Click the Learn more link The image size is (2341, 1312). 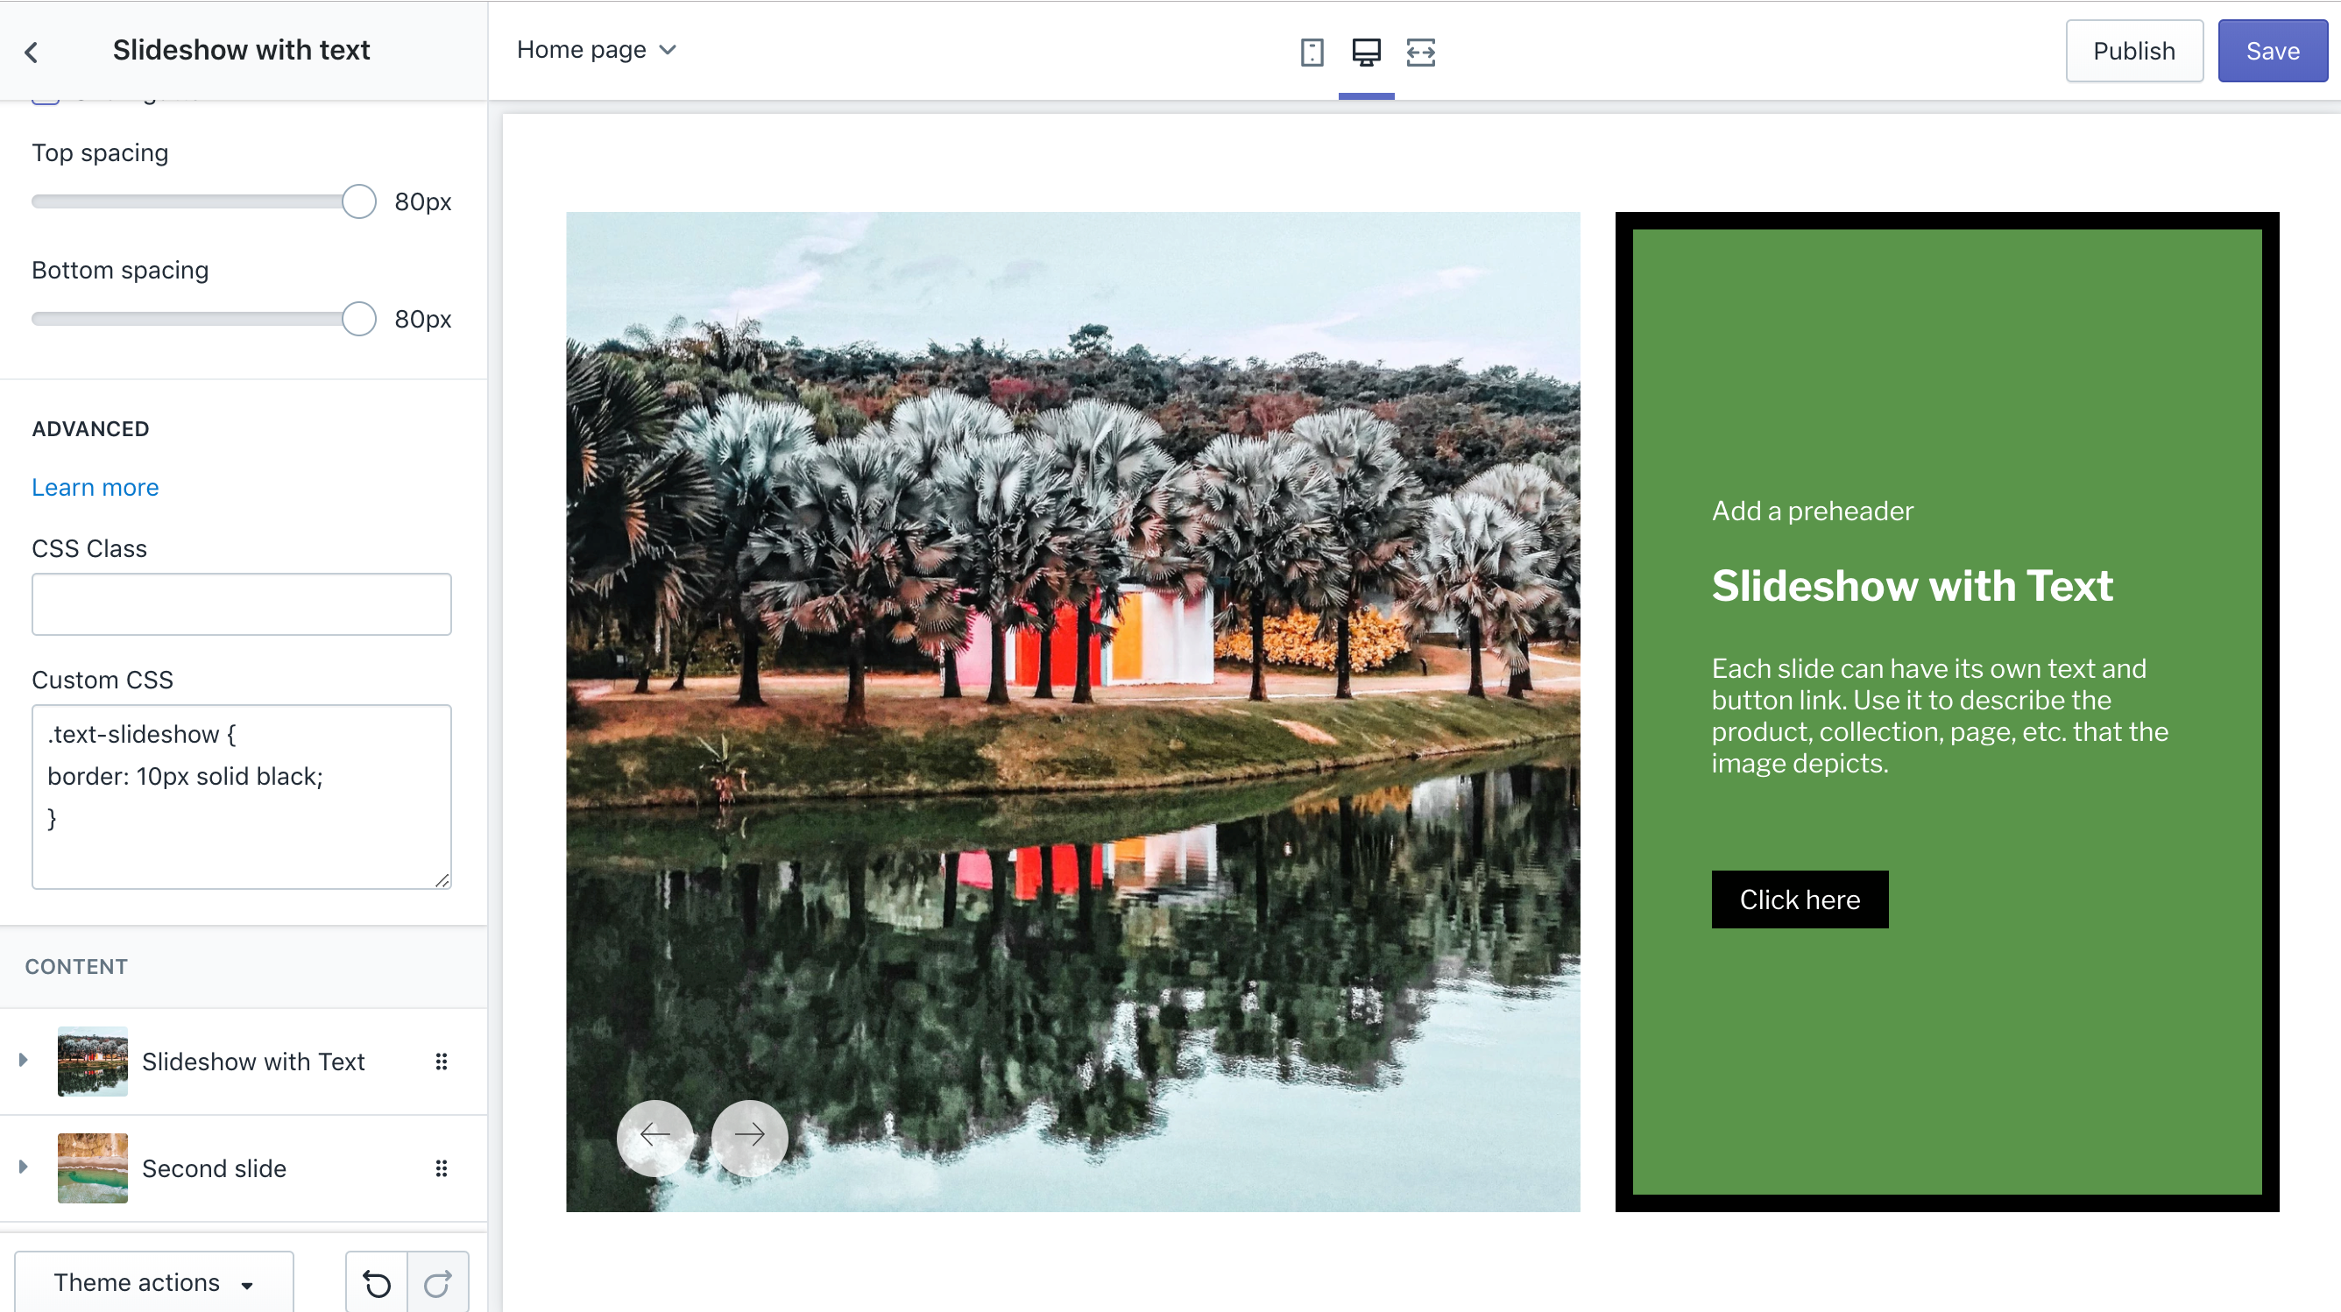[x=95, y=487]
